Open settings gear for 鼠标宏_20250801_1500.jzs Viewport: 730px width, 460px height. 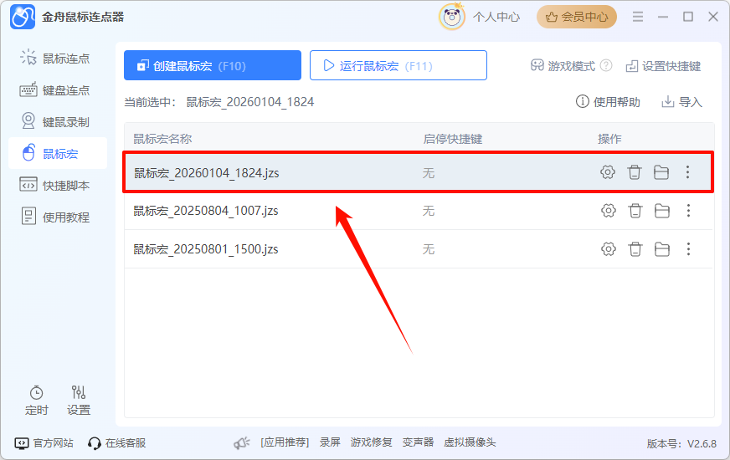point(608,249)
